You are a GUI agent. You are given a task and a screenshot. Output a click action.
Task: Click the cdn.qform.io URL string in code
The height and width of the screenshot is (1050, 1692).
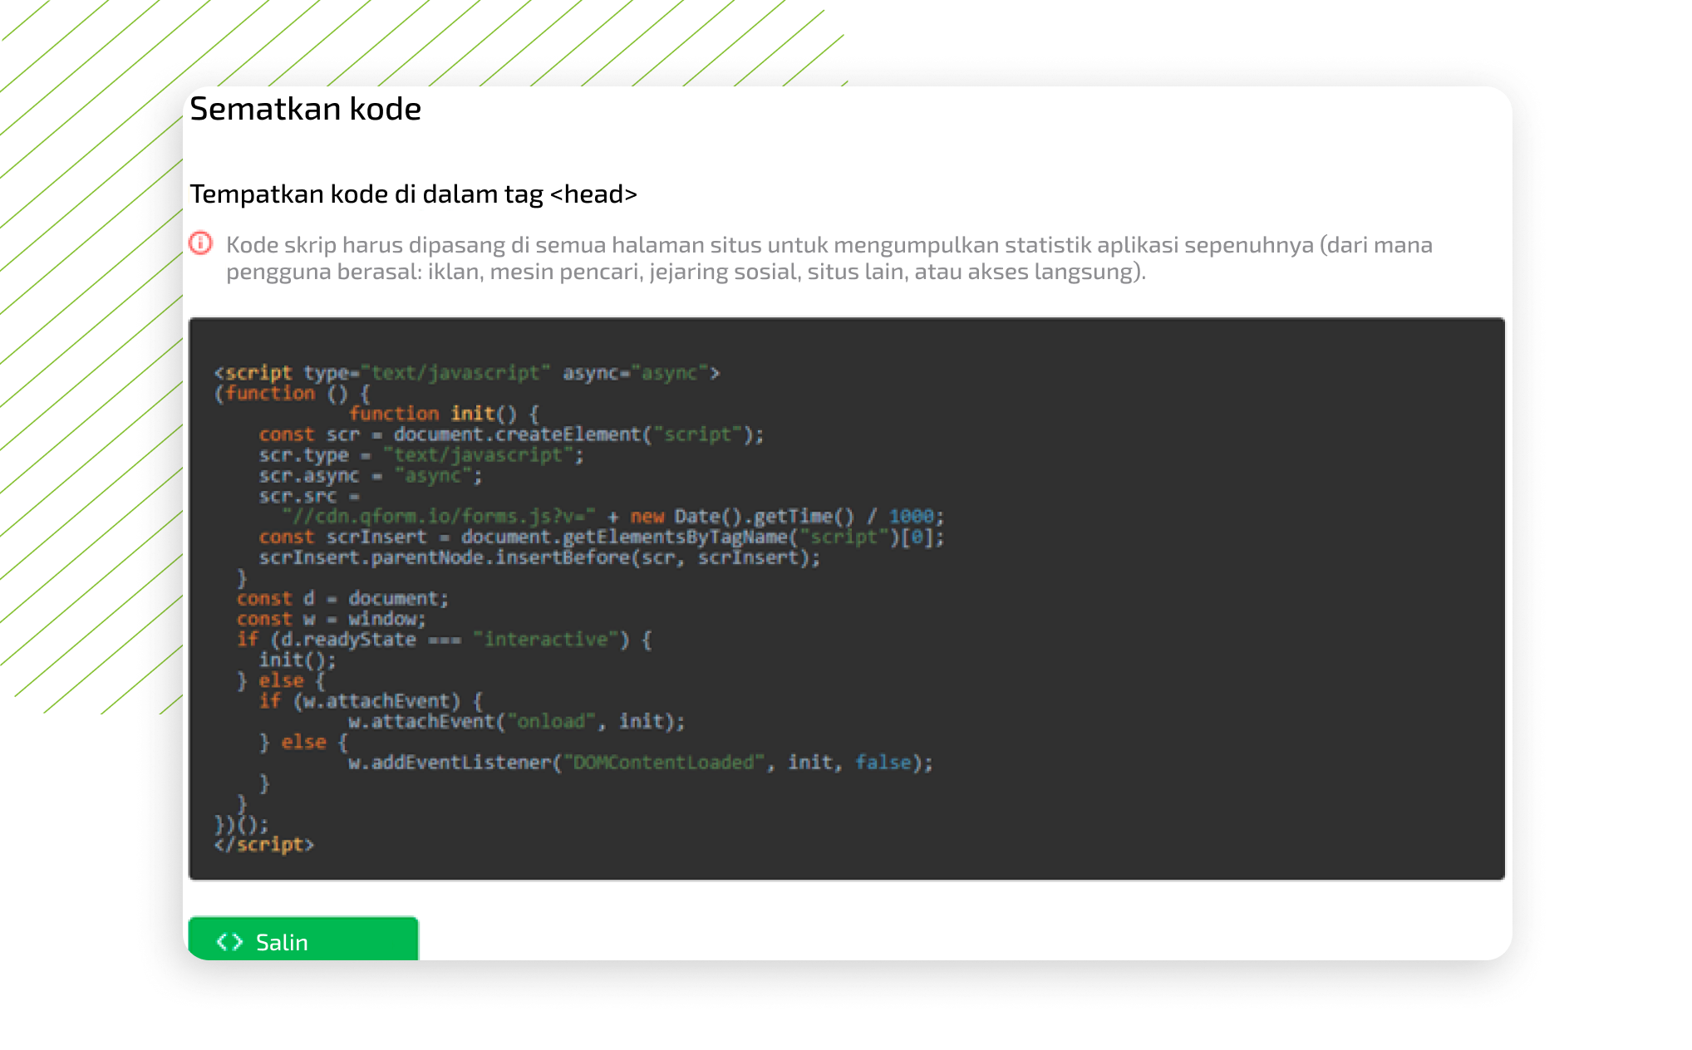439,517
